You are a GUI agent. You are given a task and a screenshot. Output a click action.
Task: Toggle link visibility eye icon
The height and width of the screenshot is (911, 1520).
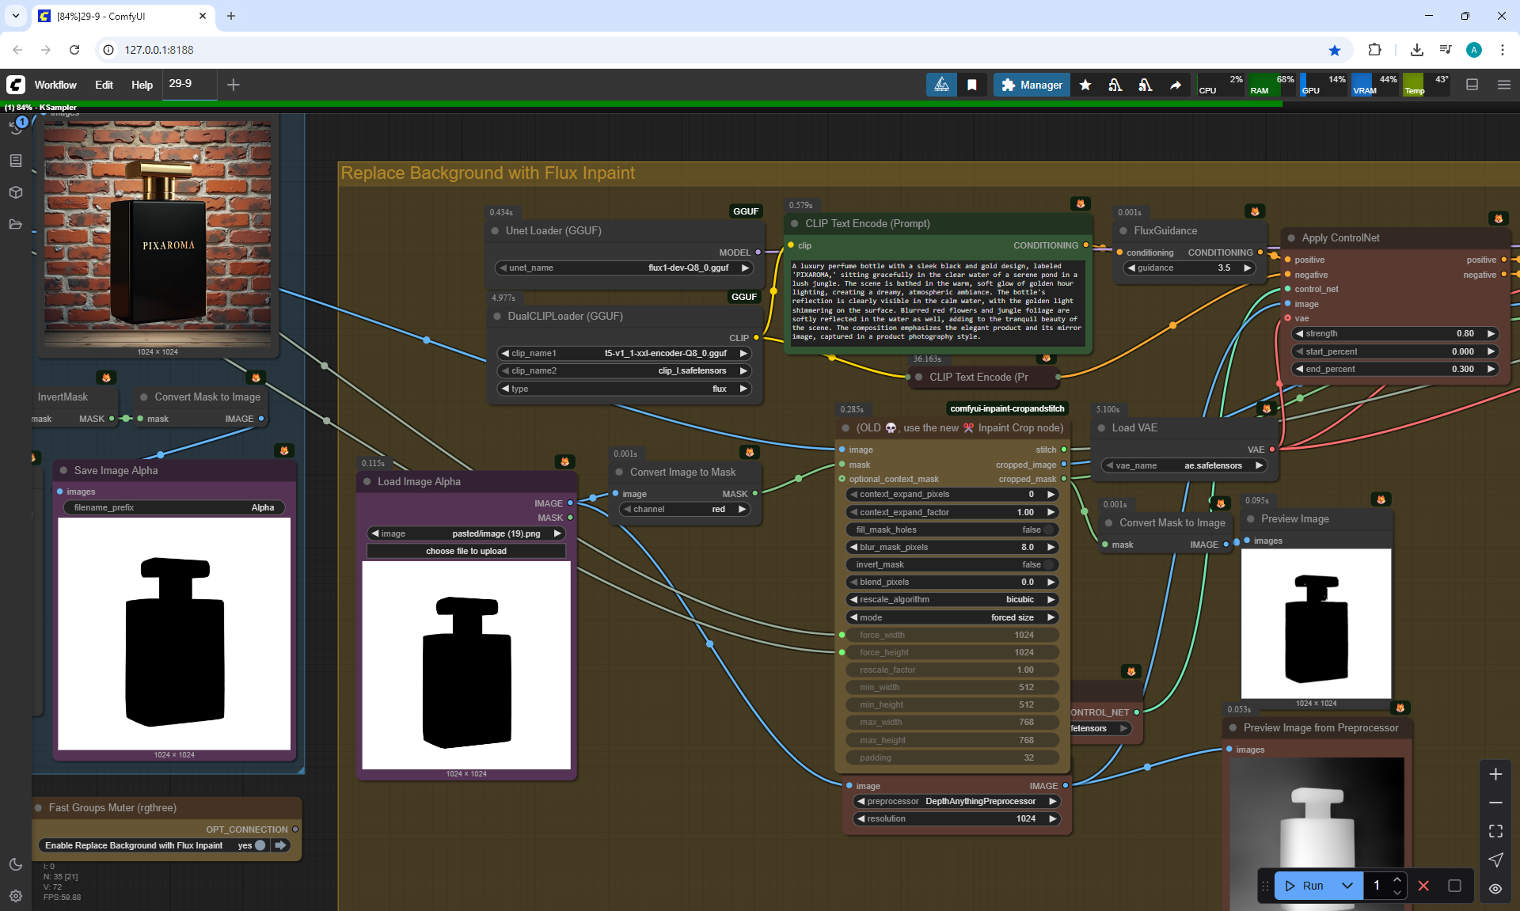coord(1495,889)
